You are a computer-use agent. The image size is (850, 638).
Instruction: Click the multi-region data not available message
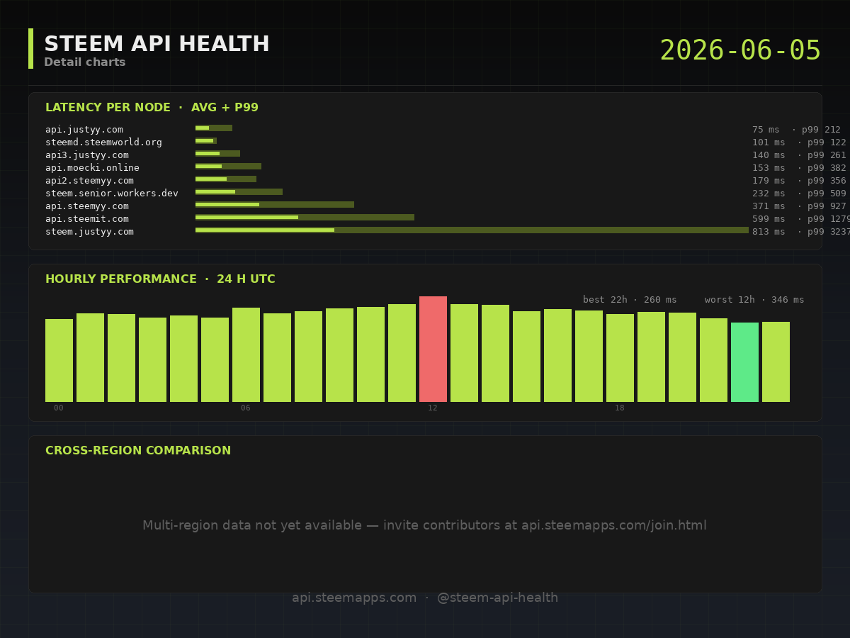point(425,526)
